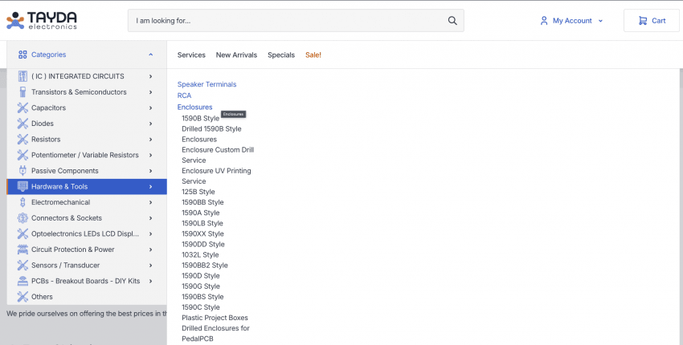Open the 125B Style enclosure link

[x=198, y=192]
